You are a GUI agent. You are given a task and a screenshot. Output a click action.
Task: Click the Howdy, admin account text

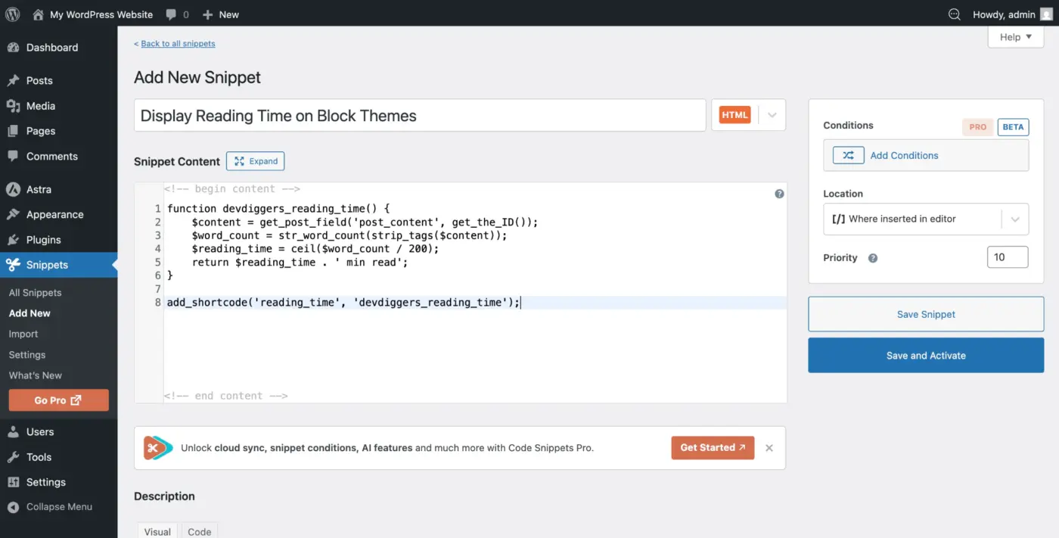[1004, 14]
